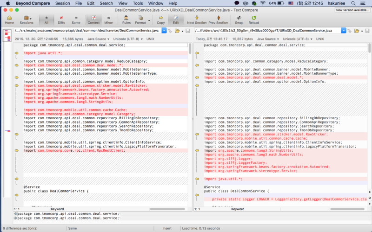Click the Copy arrow toolbar icon

click(x=160, y=20)
